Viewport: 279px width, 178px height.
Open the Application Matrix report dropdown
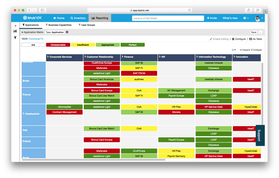[x=31, y=32]
